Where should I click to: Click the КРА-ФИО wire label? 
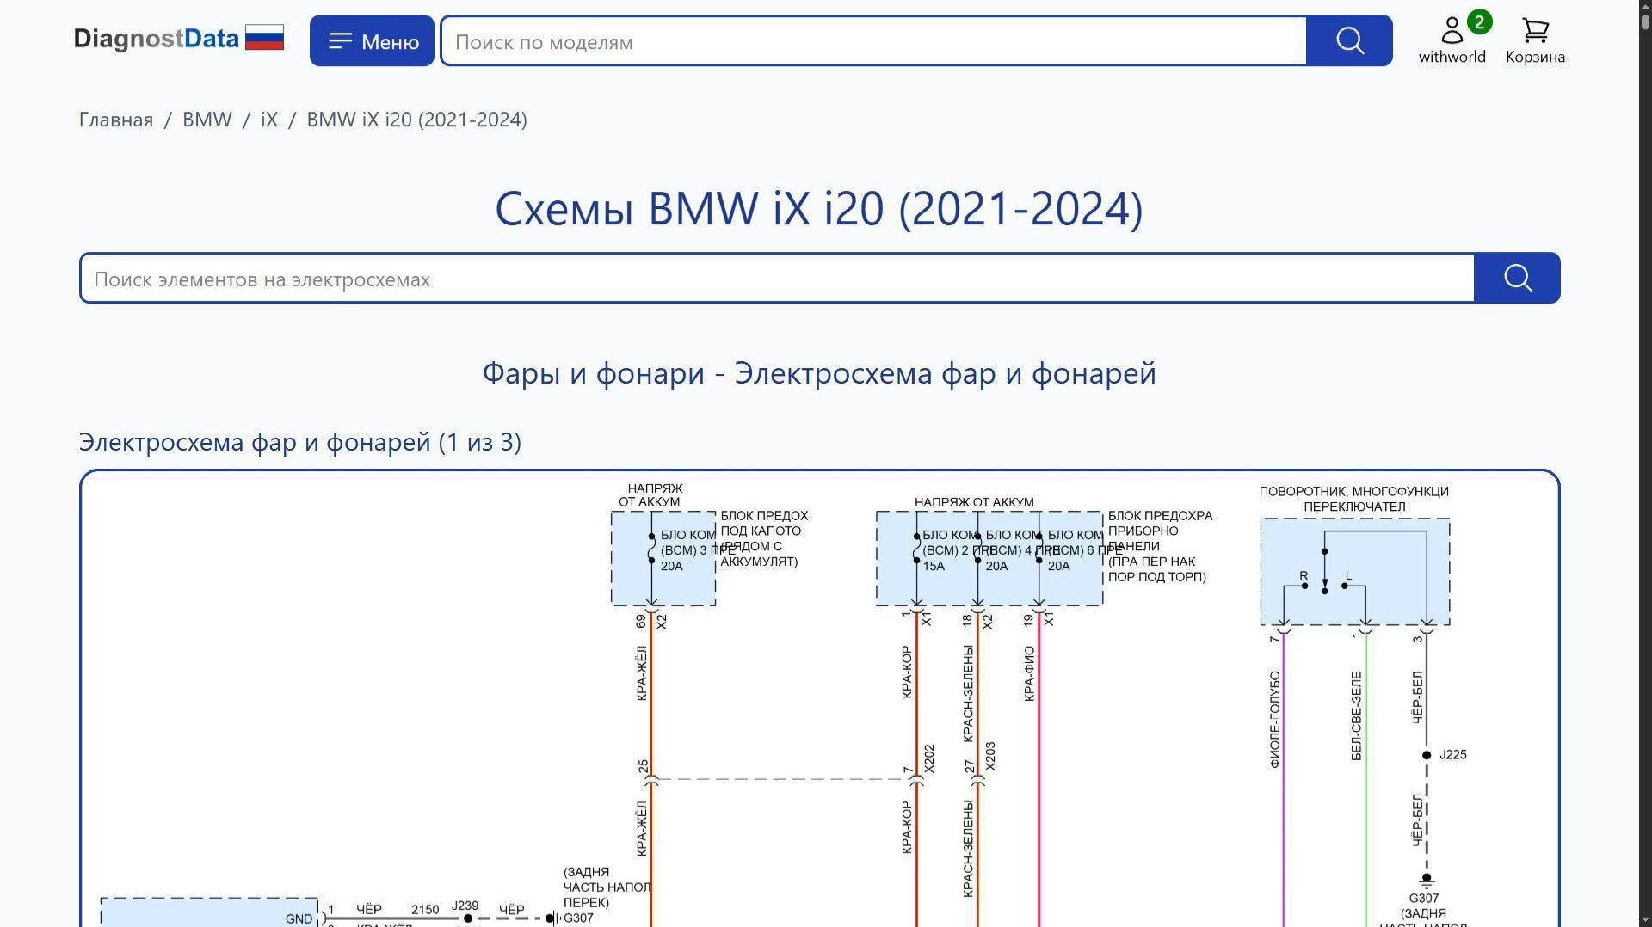[x=1030, y=673]
